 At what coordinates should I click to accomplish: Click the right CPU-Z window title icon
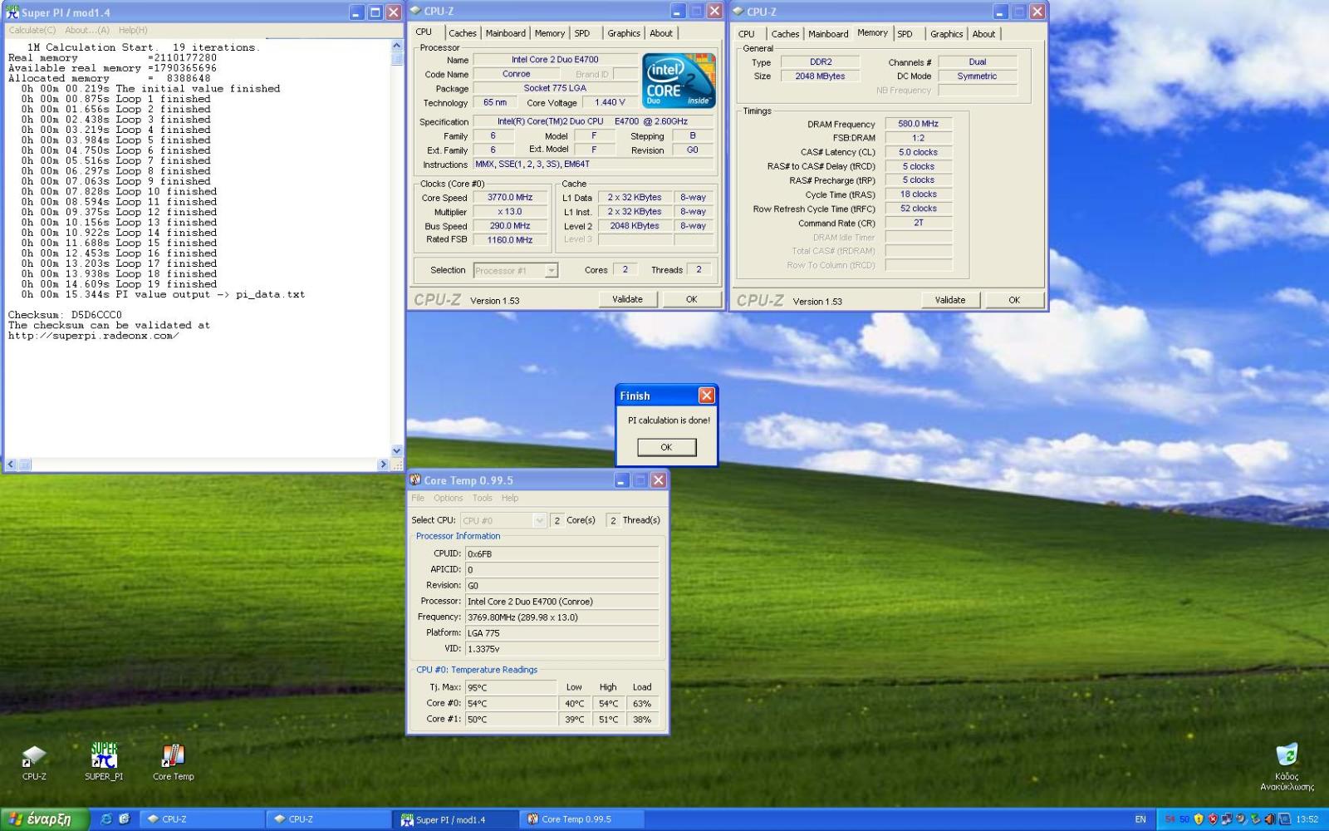pyautogui.click(x=738, y=12)
